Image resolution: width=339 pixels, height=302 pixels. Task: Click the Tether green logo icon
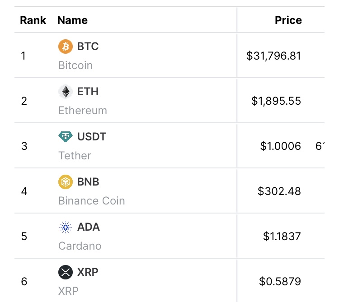click(66, 136)
